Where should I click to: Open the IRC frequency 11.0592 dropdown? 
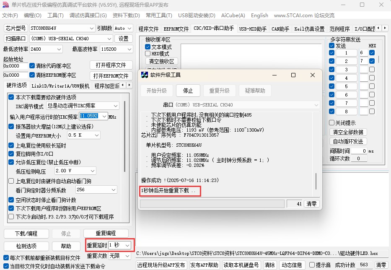(x=104, y=116)
